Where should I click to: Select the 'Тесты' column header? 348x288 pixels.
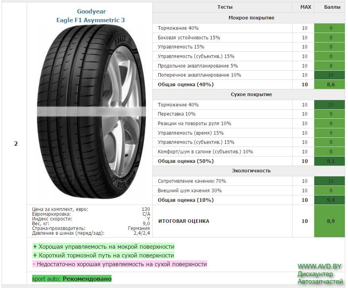(225, 7)
